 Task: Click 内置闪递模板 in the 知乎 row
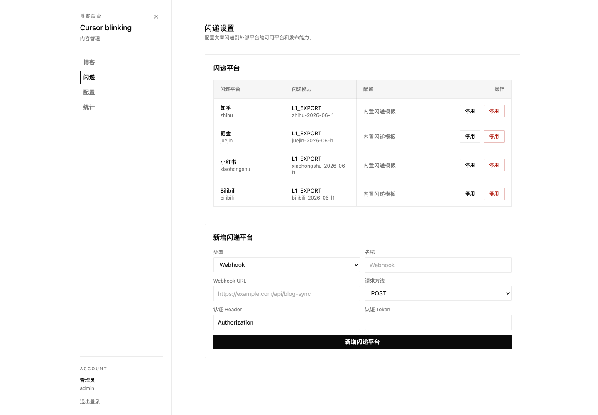(379, 111)
